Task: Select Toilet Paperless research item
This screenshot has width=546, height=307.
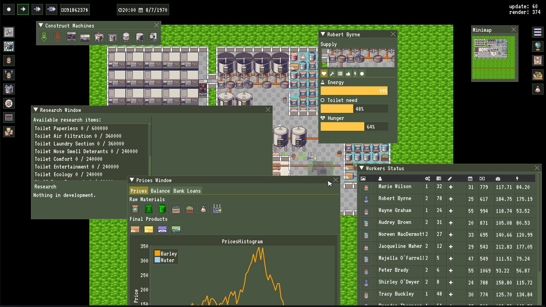Action: pyautogui.click(x=71, y=128)
